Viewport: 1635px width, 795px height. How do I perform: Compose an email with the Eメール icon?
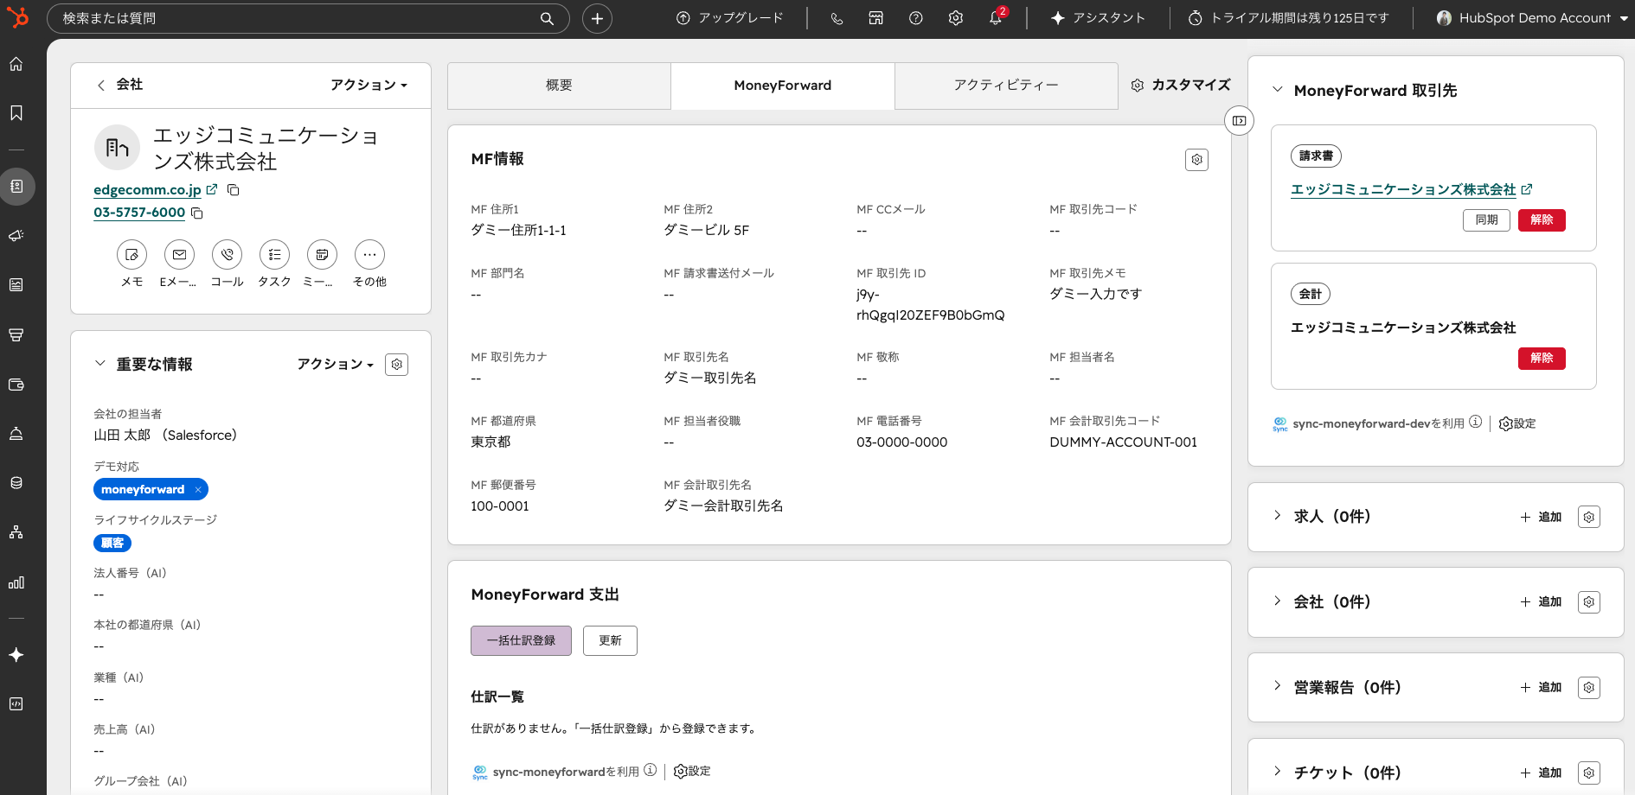pyautogui.click(x=179, y=255)
